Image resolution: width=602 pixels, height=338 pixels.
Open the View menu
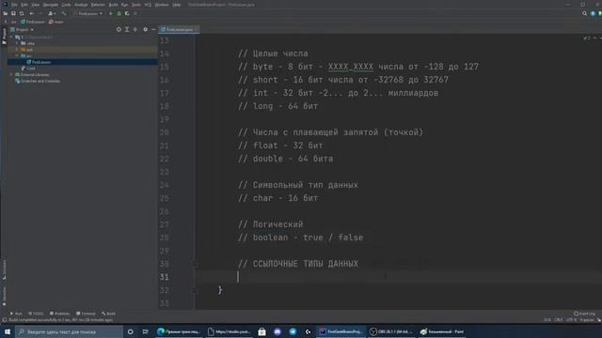tap(36, 5)
